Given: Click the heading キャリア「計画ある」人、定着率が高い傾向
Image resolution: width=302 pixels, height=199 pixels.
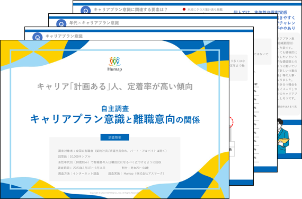Looking at the screenshot, I should tap(115, 86).
